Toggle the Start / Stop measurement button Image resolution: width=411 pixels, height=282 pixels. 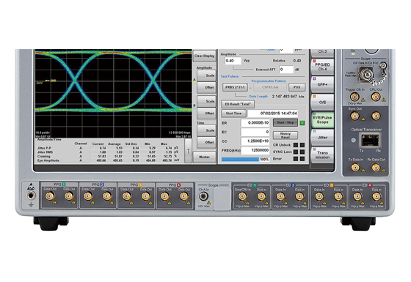(285, 122)
